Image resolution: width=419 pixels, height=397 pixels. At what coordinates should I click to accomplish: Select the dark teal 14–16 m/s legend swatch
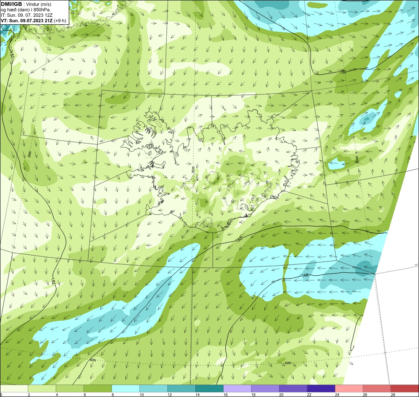[x=209, y=389]
